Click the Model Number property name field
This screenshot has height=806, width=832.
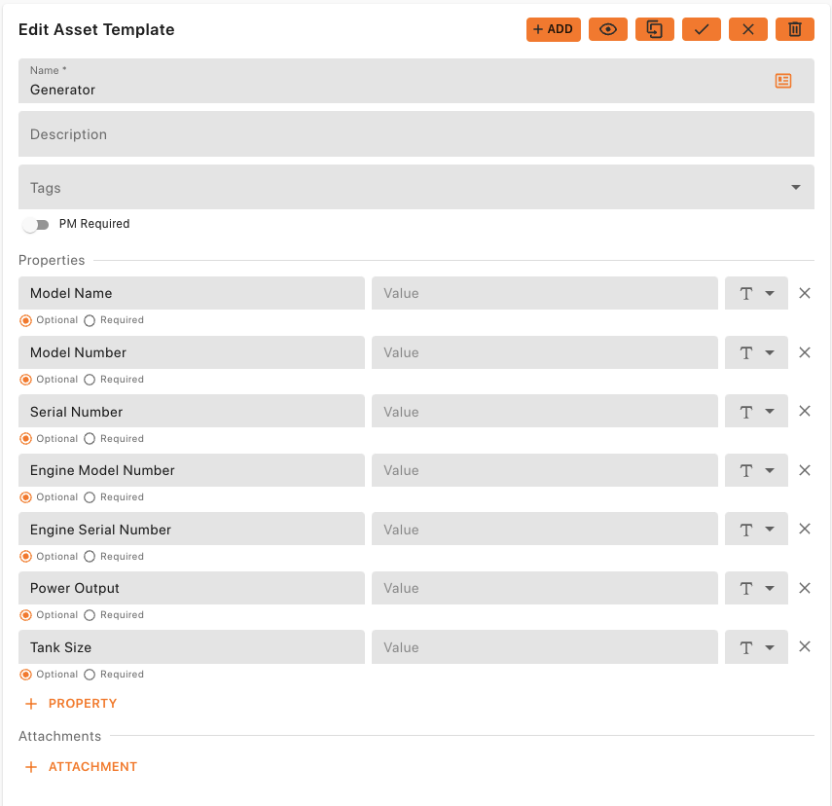click(192, 352)
